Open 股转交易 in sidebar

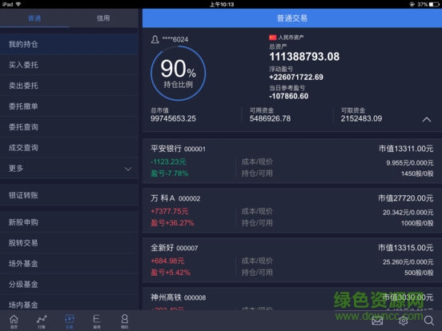pos(69,242)
